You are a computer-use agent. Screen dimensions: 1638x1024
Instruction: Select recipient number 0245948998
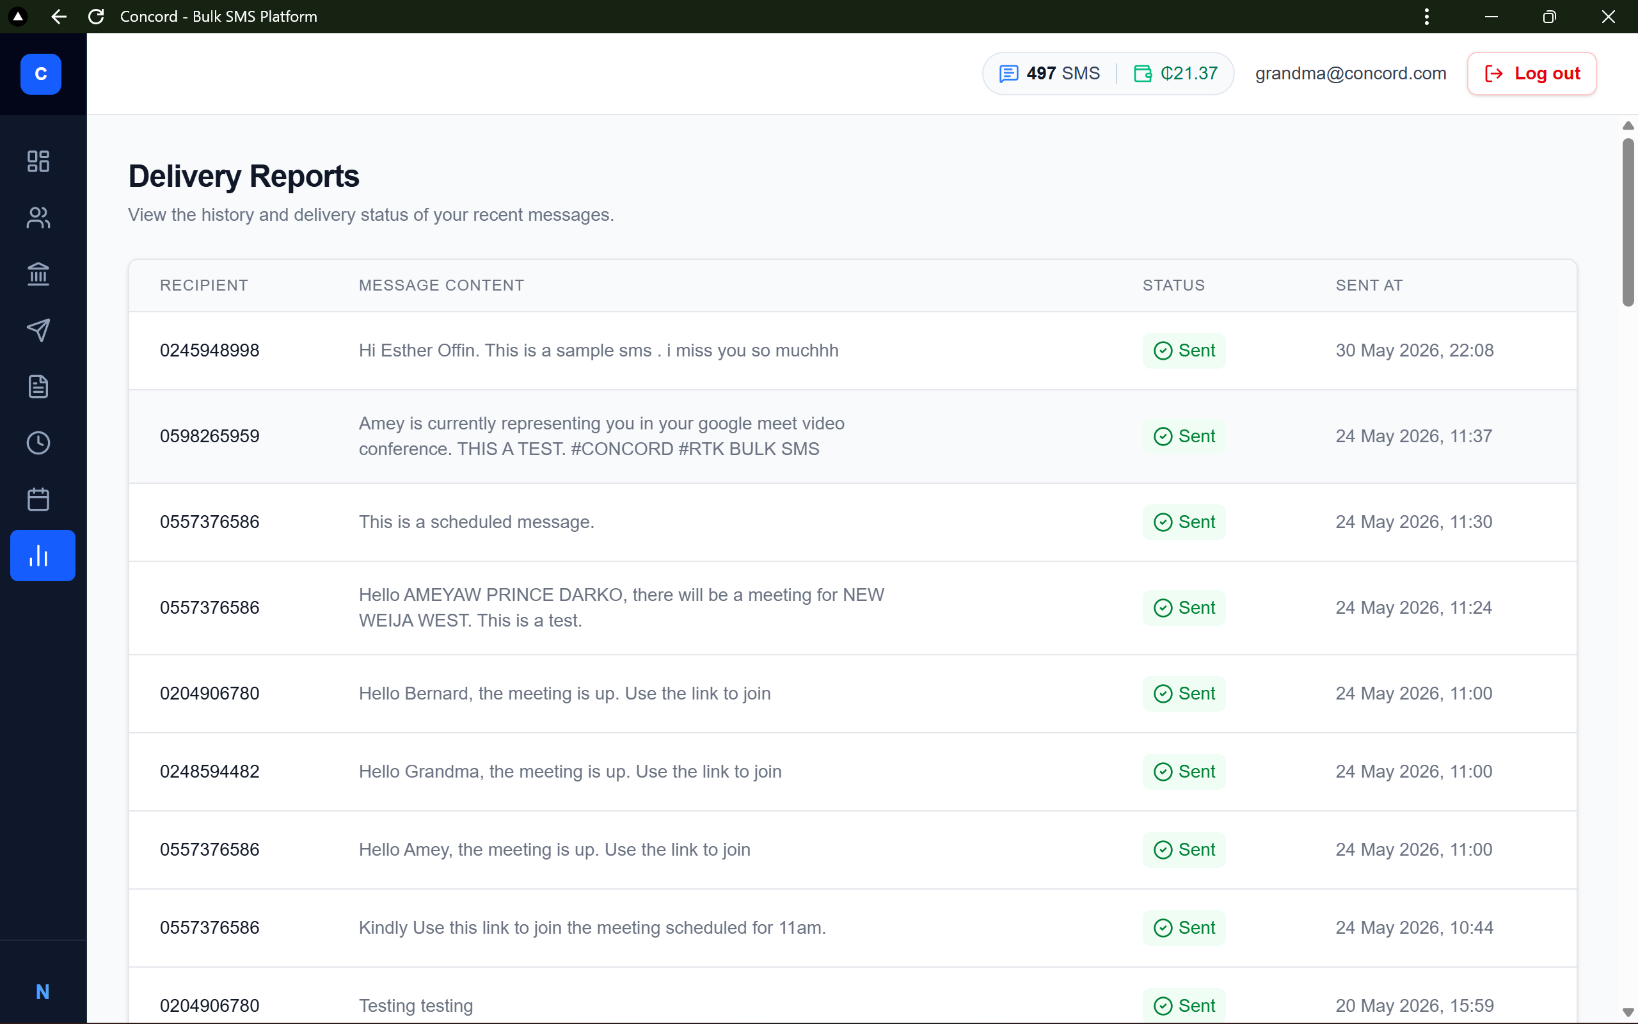209,350
